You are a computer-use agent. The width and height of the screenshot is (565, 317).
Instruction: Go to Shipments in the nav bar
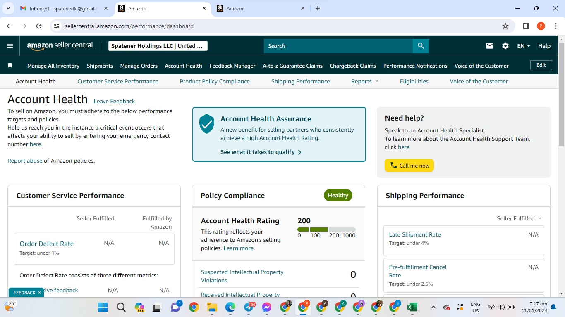[100, 66]
